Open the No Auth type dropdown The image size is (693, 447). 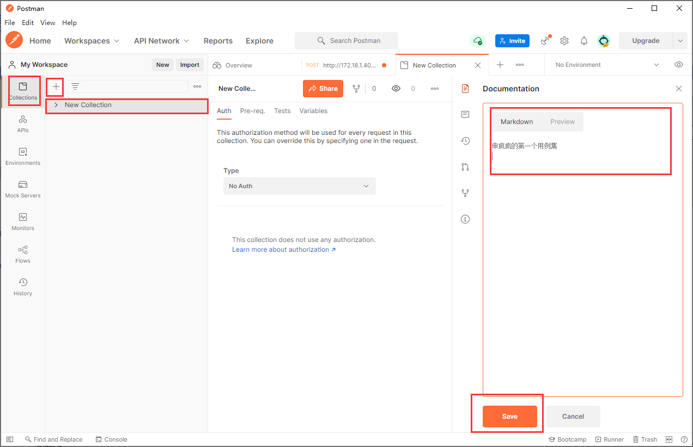click(x=300, y=186)
